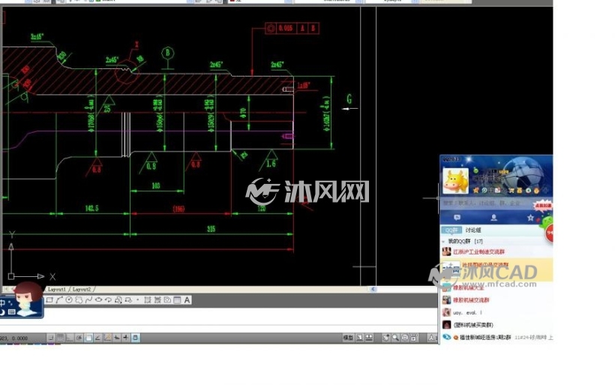Click the Insert Block tool
The image size is (615, 385).
[118, 300]
